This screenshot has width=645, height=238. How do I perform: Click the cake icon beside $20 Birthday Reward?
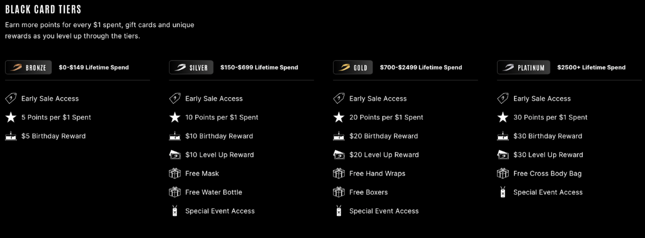point(339,136)
